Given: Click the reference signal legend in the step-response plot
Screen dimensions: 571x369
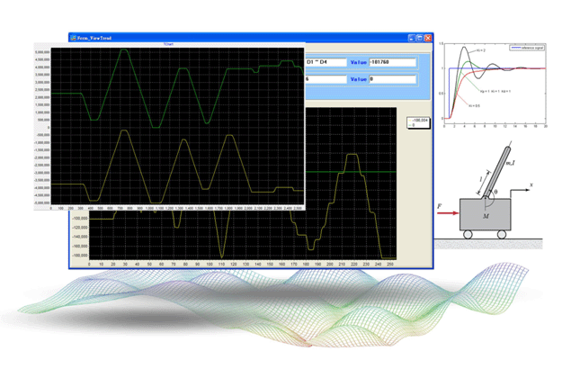Looking at the screenshot, I should click(x=527, y=48).
